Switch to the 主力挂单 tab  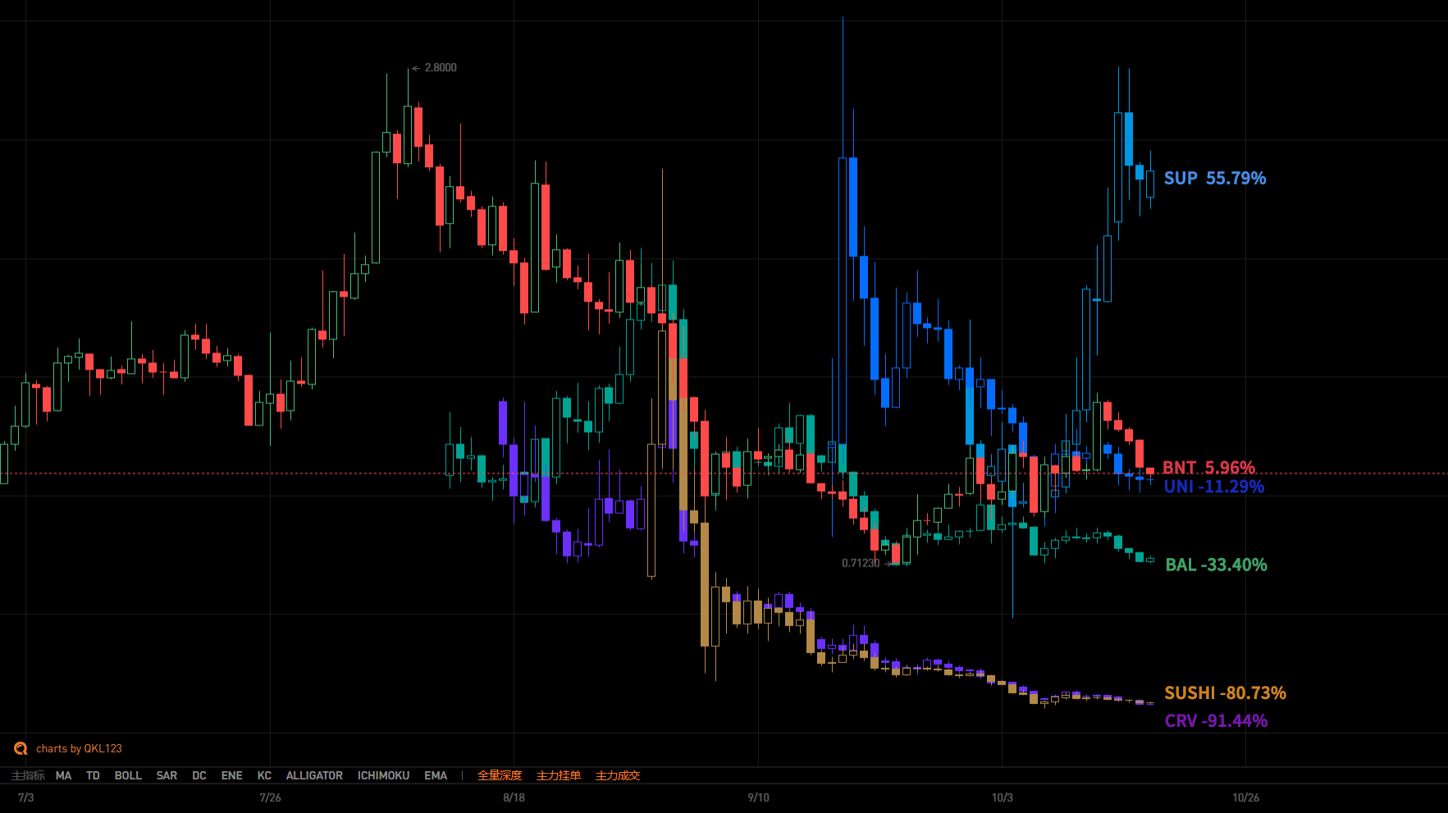(559, 775)
